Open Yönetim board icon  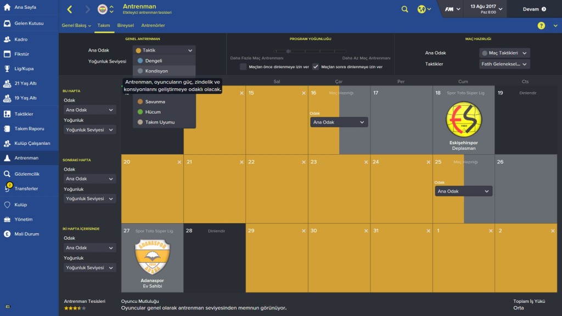click(x=7, y=219)
